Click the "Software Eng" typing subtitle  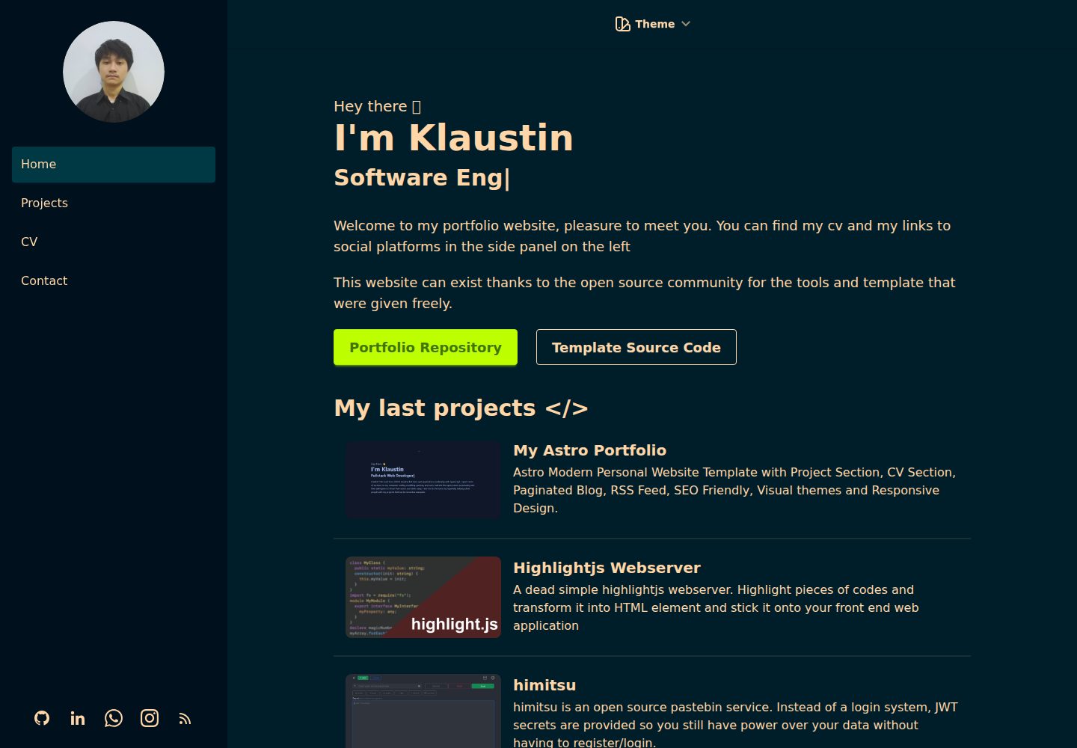coord(422,178)
